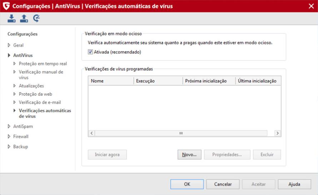
Task: Select the AntiVírus section
Action: pyautogui.click(x=23, y=55)
